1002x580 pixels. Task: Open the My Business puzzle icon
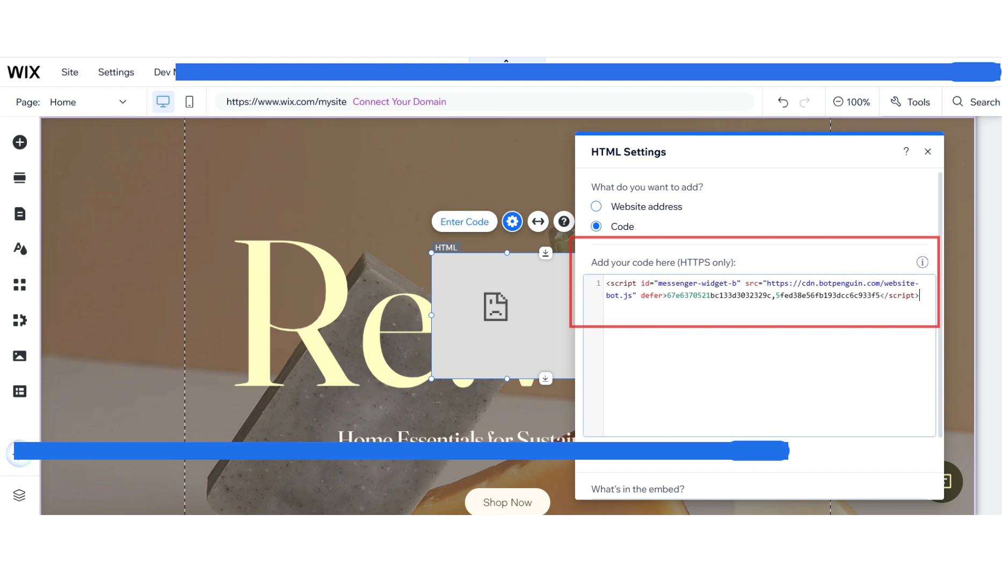pos(20,320)
